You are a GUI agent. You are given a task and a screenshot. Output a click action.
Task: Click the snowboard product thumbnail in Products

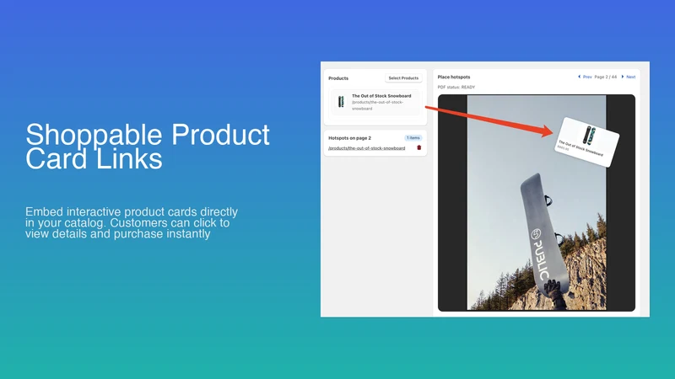coord(341,101)
